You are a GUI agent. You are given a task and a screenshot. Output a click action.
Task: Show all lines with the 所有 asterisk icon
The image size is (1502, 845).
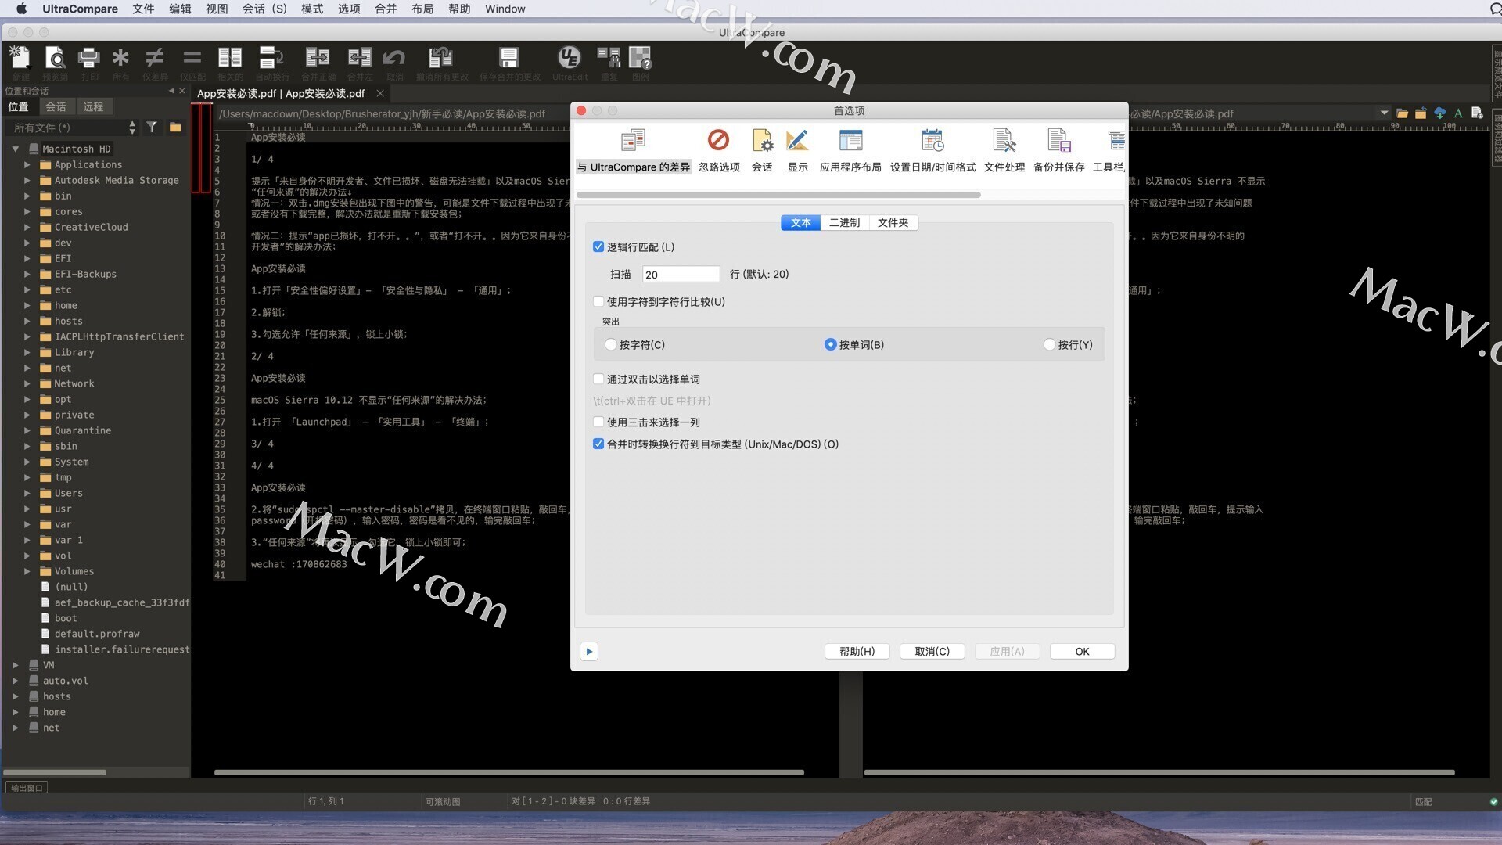120,58
